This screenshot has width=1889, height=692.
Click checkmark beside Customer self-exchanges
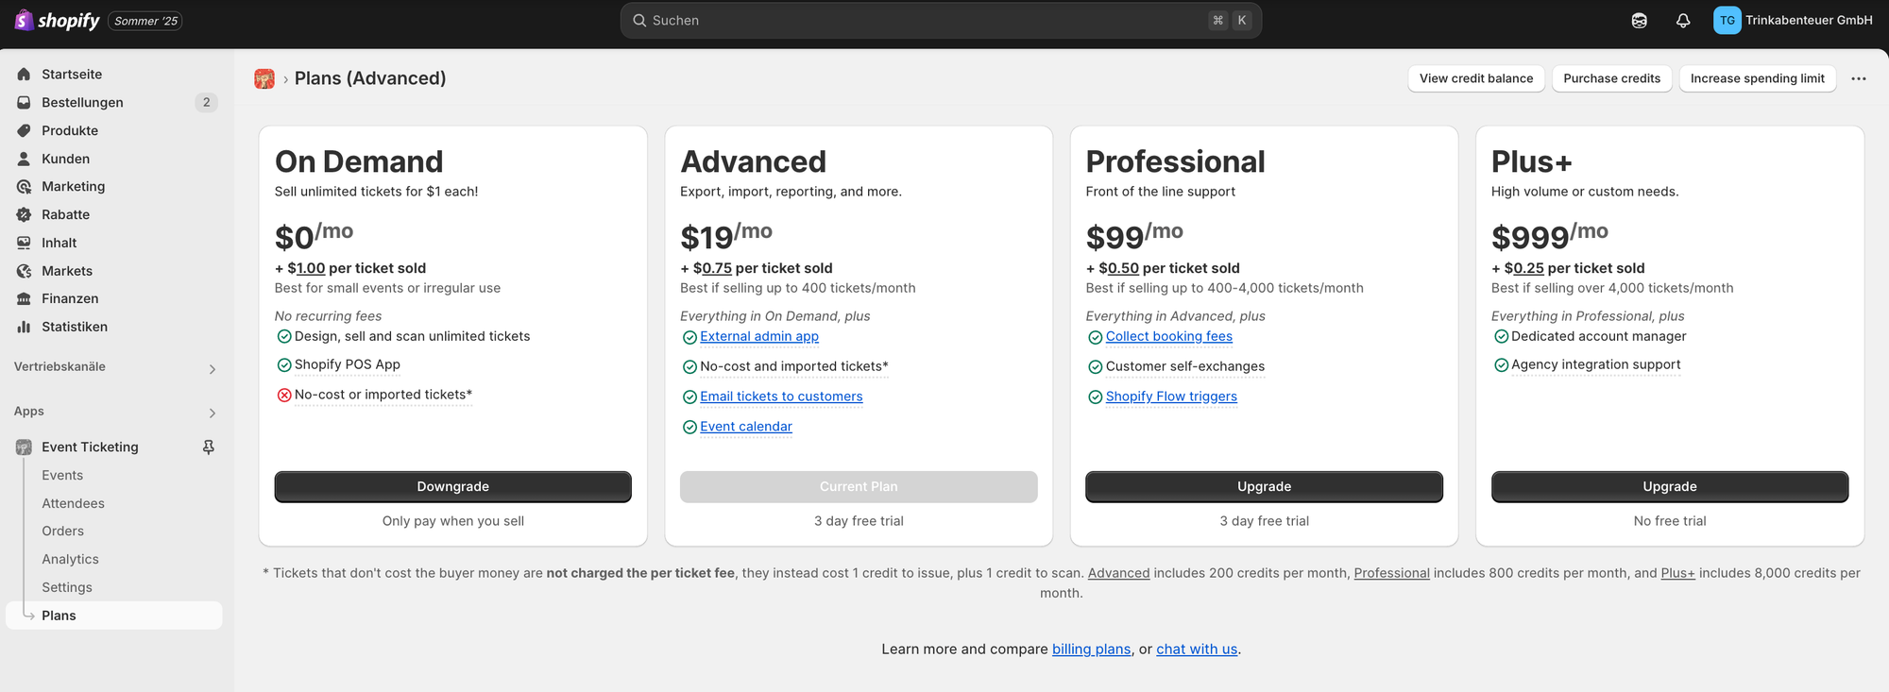[1096, 366]
